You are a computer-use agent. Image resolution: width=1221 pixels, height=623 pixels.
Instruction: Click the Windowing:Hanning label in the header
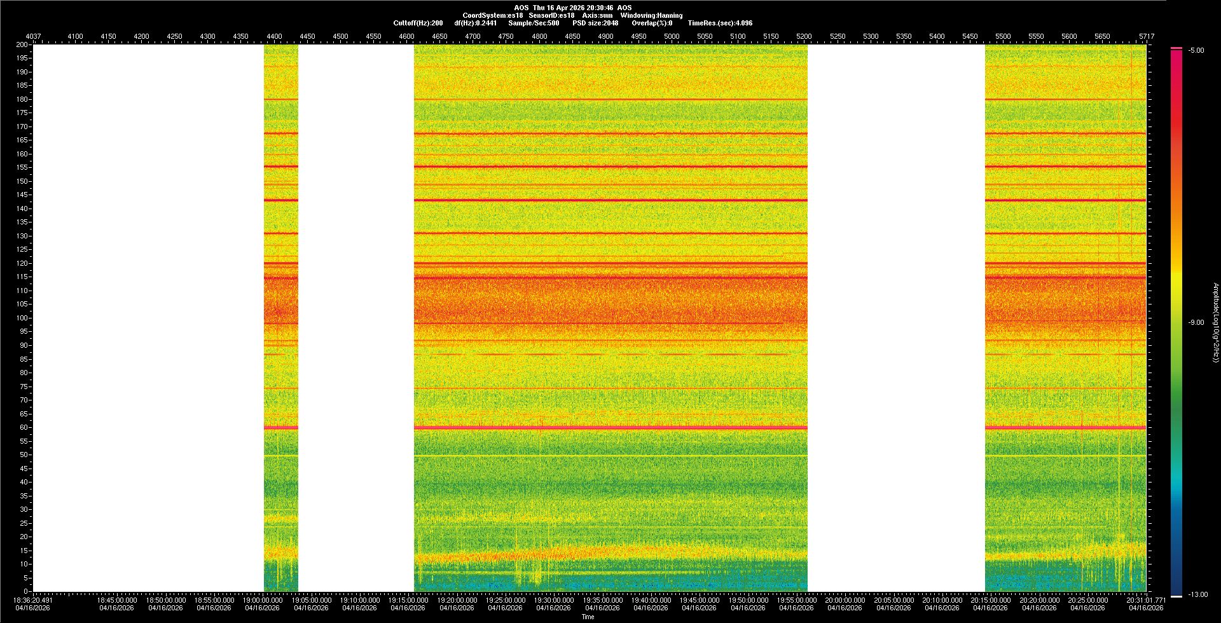coord(651,15)
